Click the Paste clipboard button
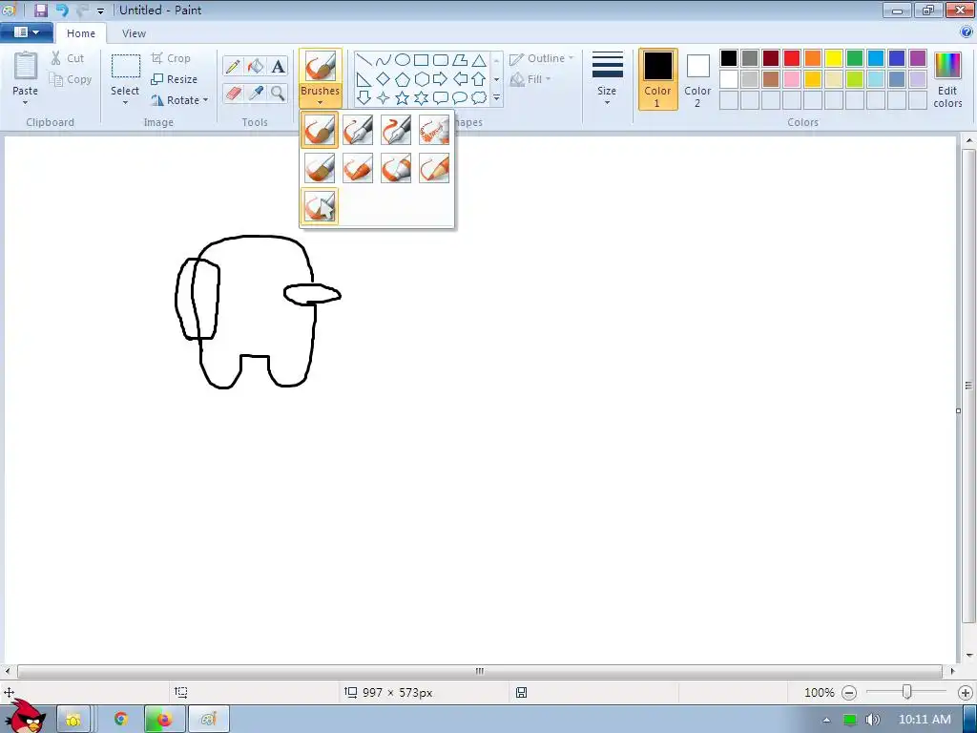The height and width of the screenshot is (733, 977). tap(26, 68)
